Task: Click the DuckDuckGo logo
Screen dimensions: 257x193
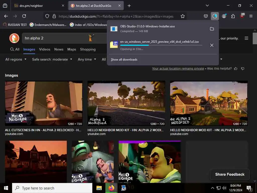Action: 14,38
